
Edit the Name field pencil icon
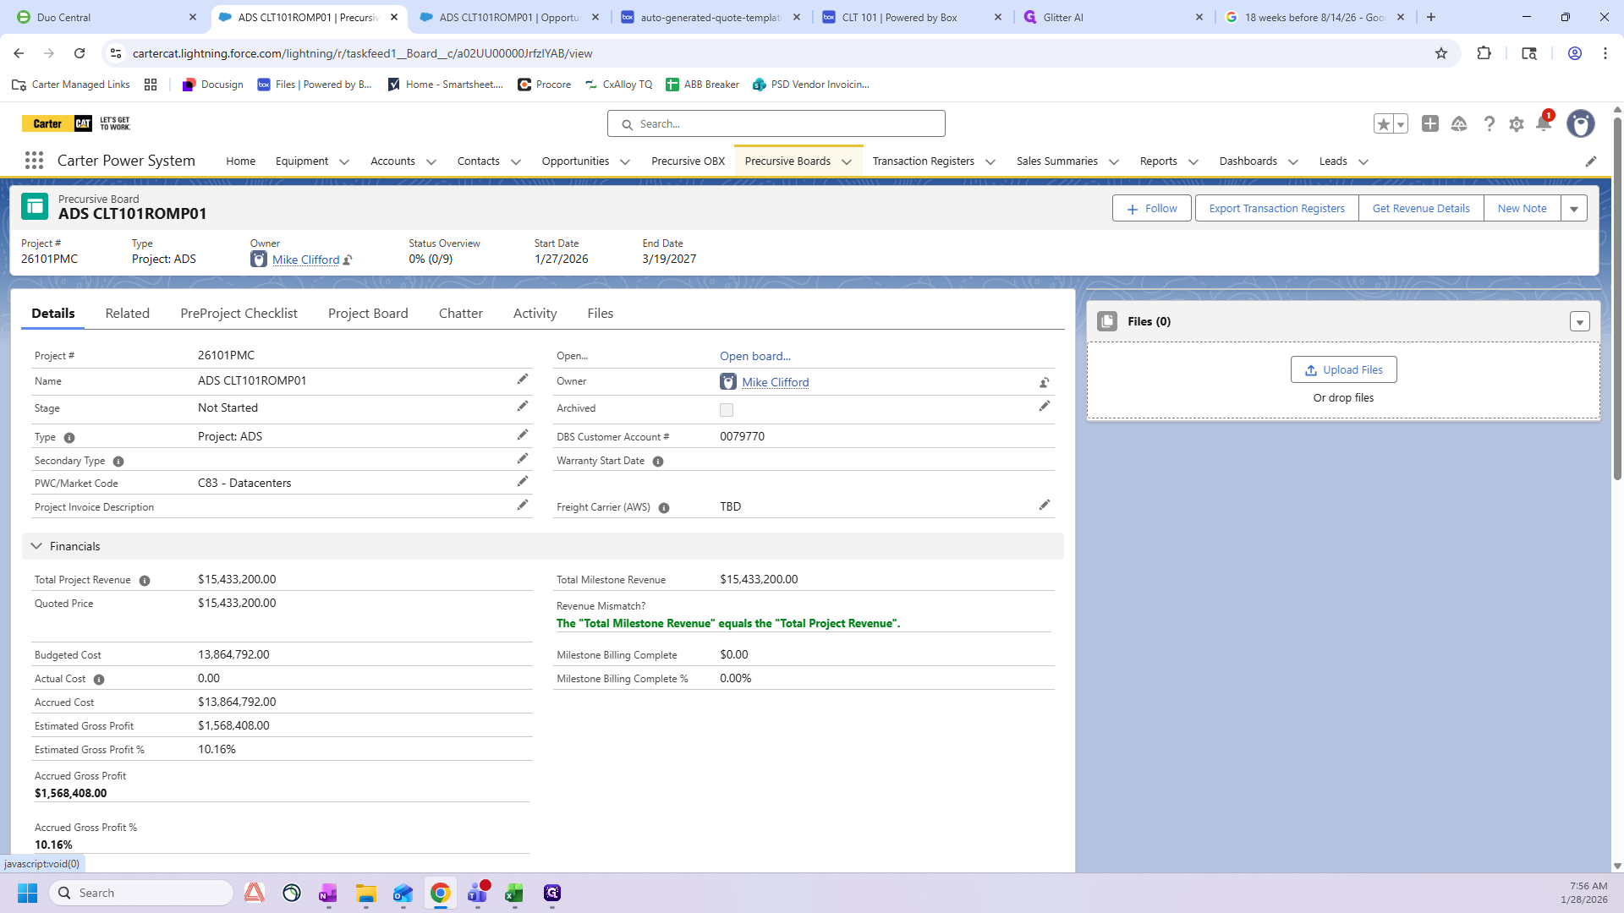(x=522, y=380)
